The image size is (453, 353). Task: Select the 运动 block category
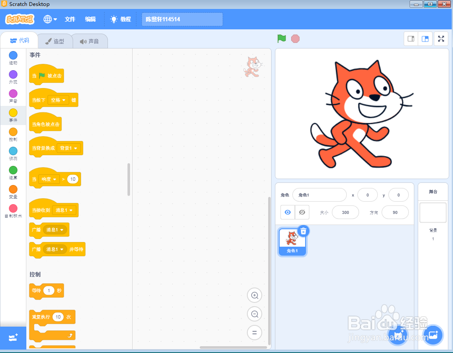click(13, 58)
